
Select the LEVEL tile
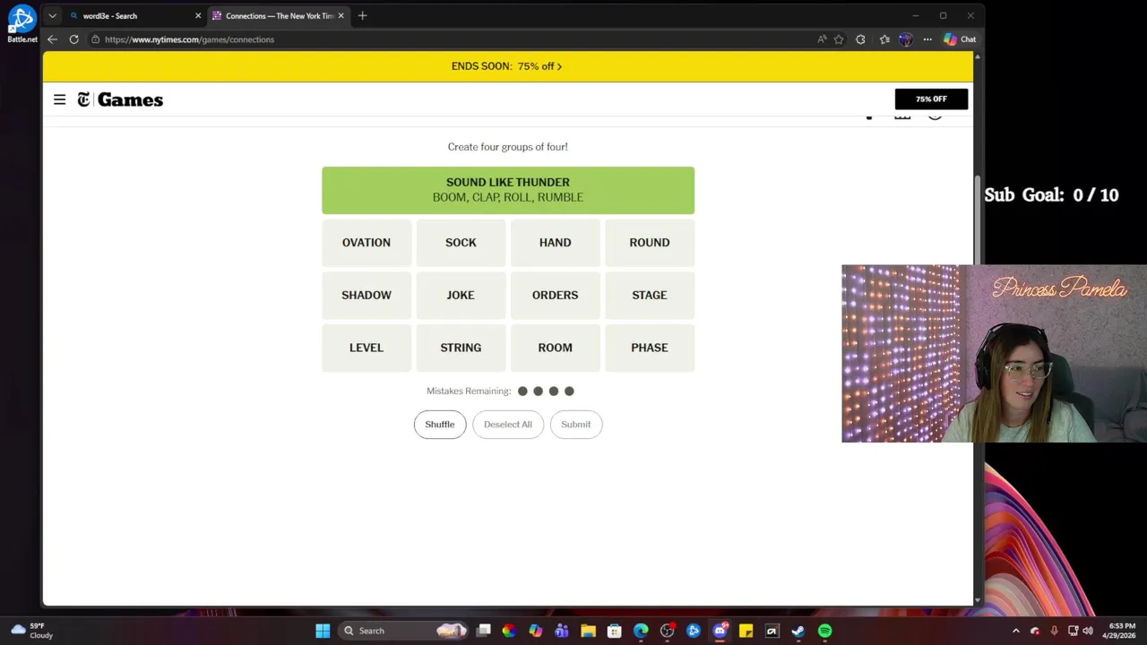click(x=367, y=348)
